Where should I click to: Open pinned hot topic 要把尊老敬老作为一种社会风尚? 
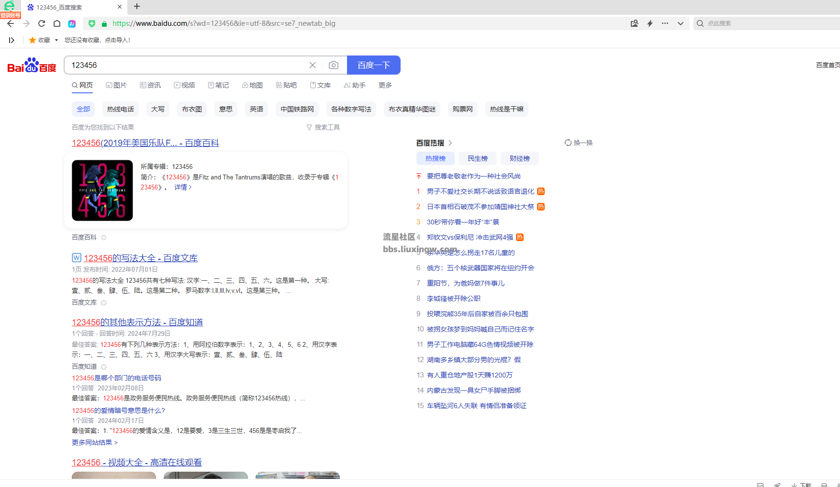(474, 176)
